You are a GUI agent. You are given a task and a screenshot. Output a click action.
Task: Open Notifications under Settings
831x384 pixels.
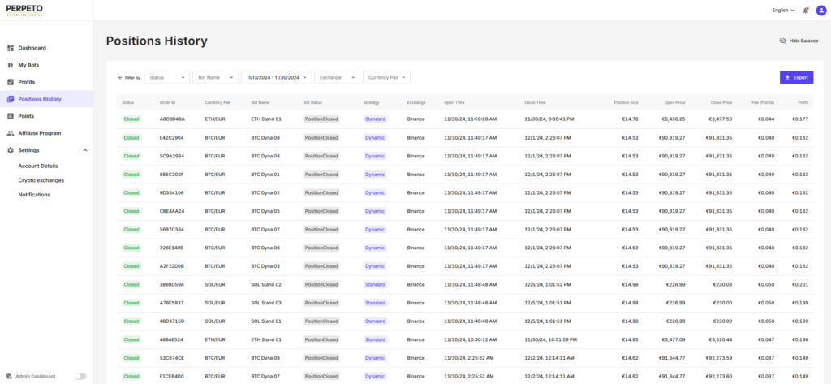34,195
